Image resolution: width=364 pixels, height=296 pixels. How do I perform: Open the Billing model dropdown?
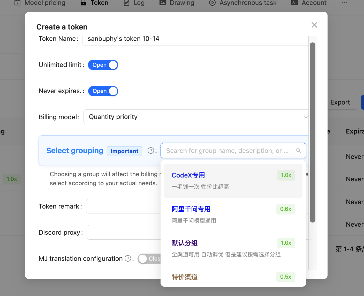click(196, 117)
